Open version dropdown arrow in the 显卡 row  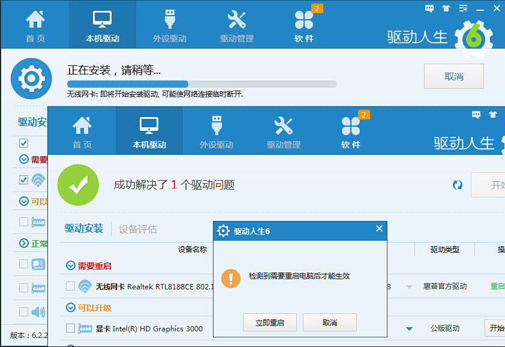point(409,328)
